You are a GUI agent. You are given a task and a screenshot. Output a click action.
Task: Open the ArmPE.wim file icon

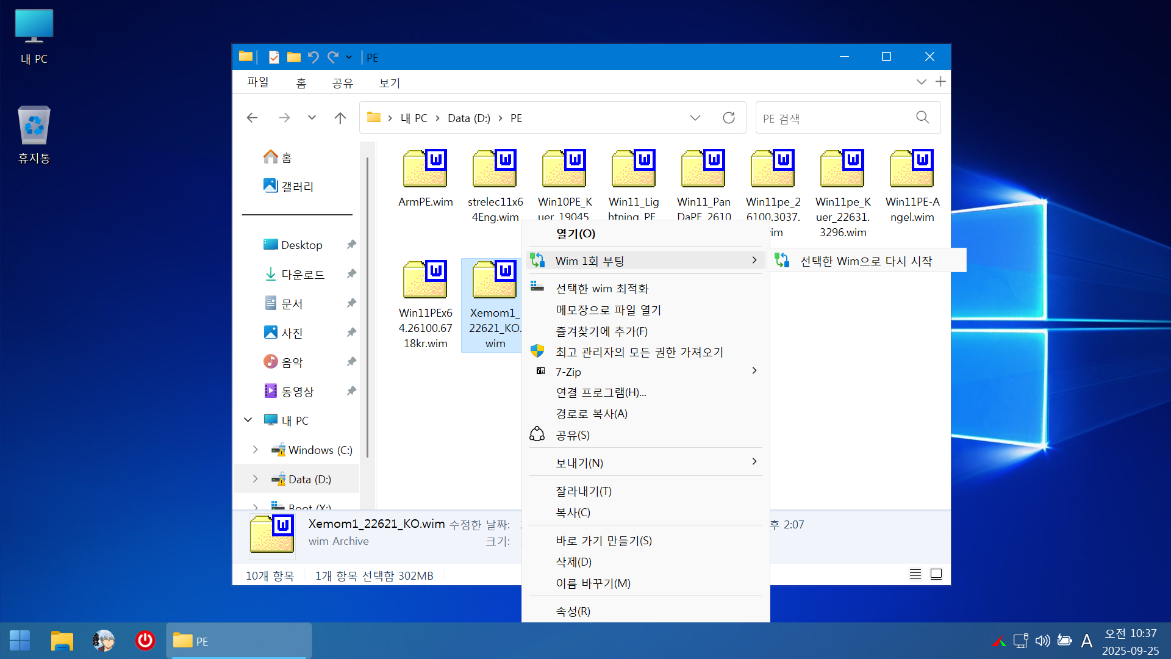click(425, 169)
